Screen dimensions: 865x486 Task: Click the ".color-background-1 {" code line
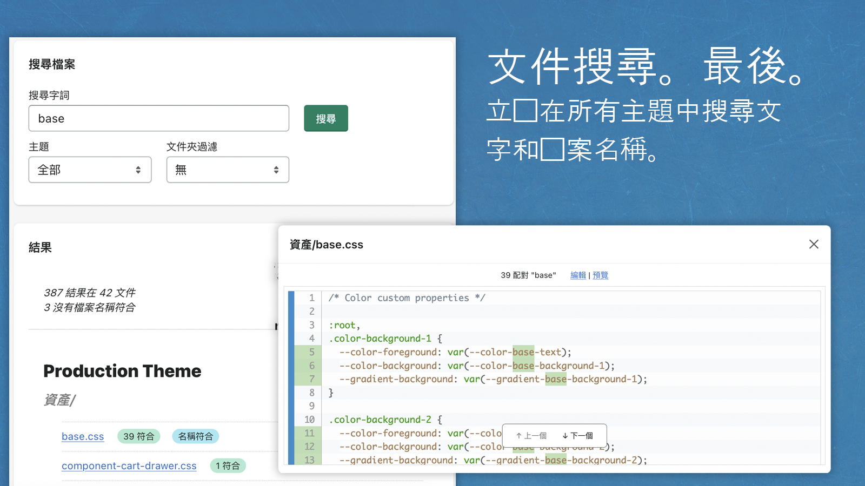pyautogui.click(x=385, y=339)
